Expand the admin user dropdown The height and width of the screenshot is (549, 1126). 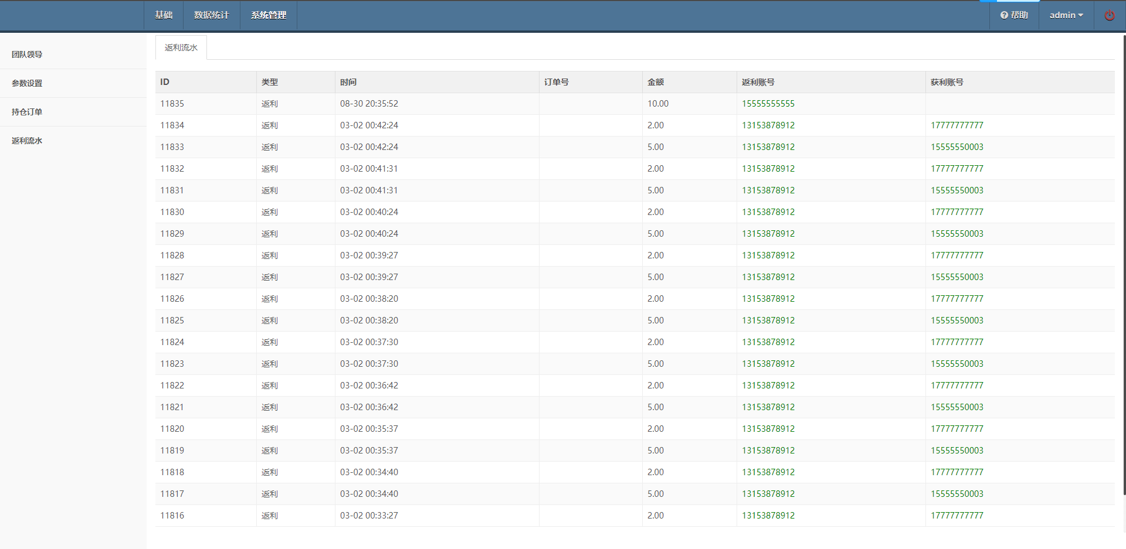(1066, 15)
